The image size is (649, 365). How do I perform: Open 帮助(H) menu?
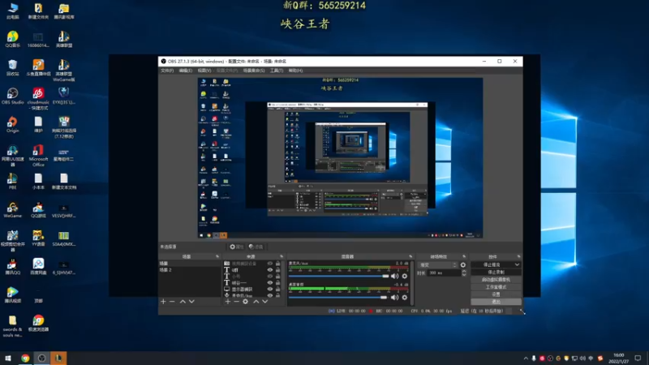pyautogui.click(x=295, y=71)
